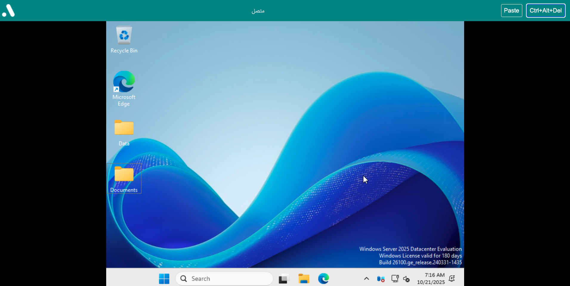570x286 pixels.
Task: Open network status in system tray
Action: tap(395, 279)
